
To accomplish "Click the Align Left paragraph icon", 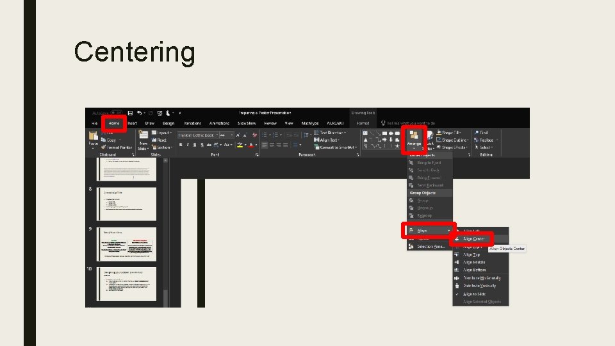I will (265, 145).
